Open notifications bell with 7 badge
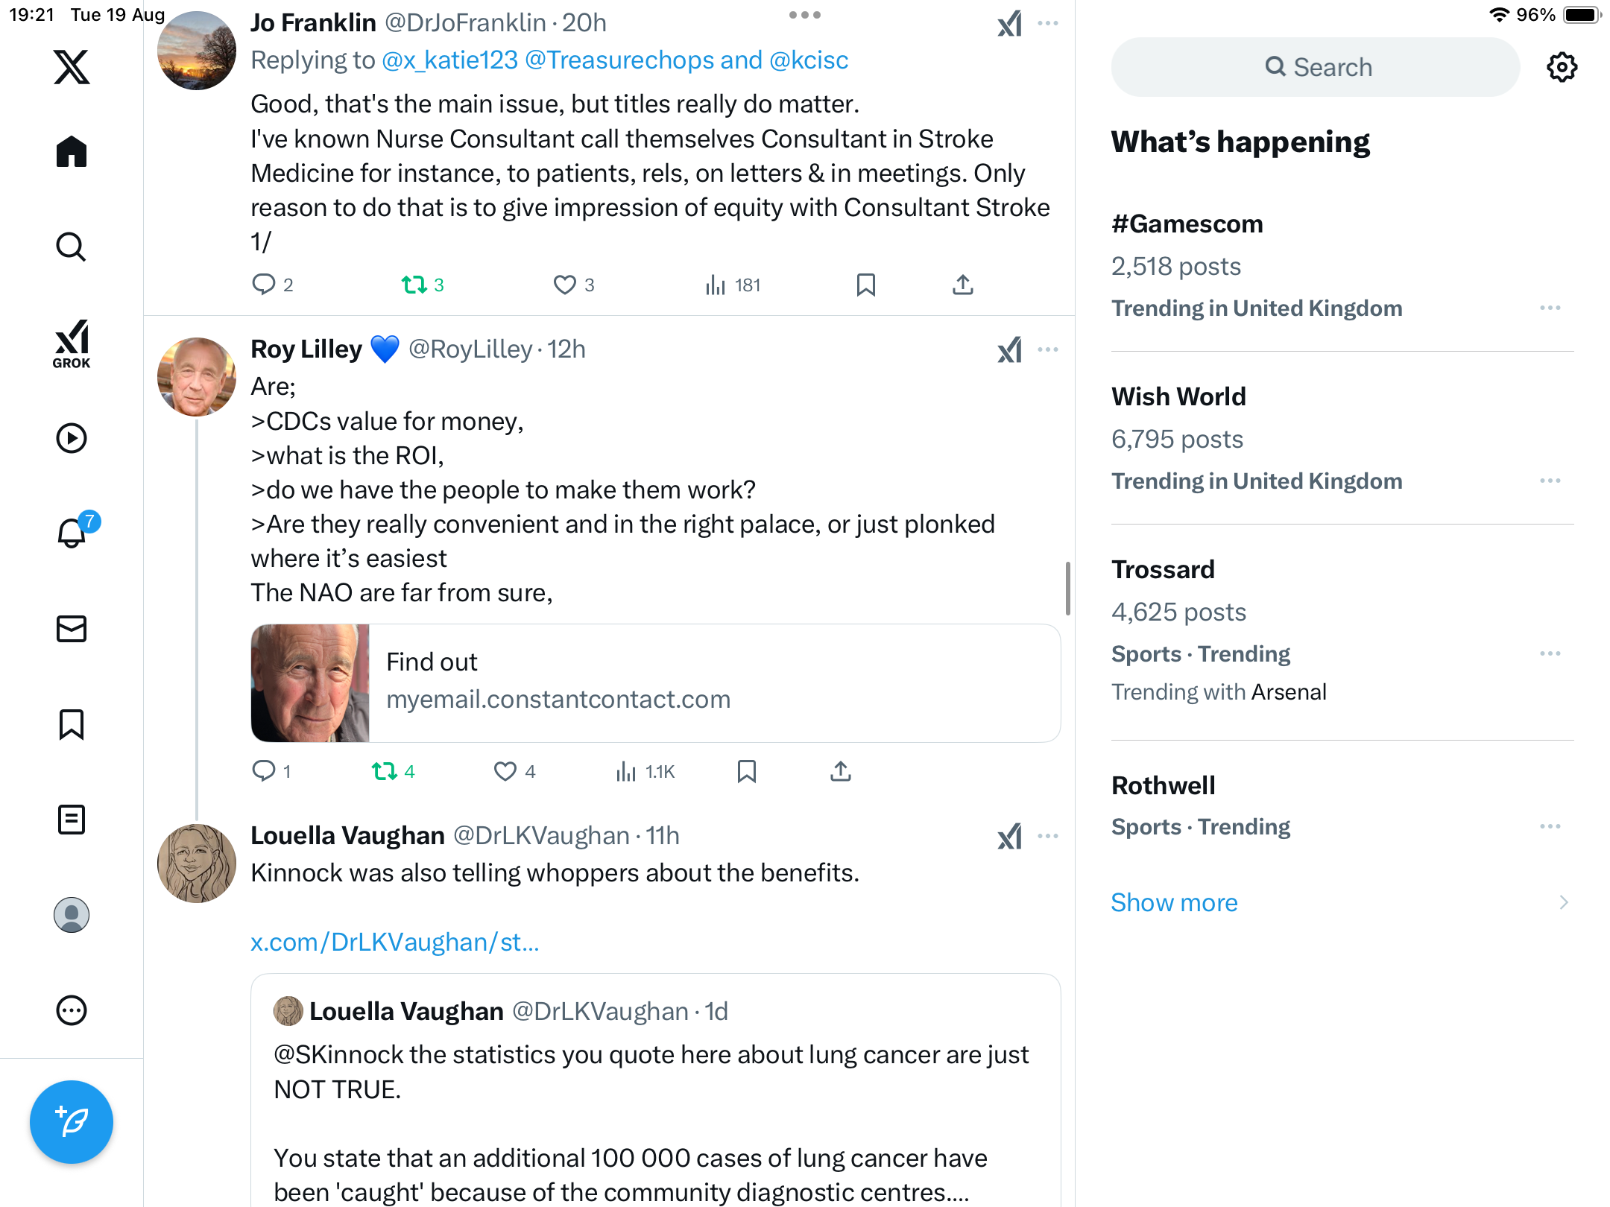Image resolution: width=1610 pixels, height=1207 pixels. point(72,533)
